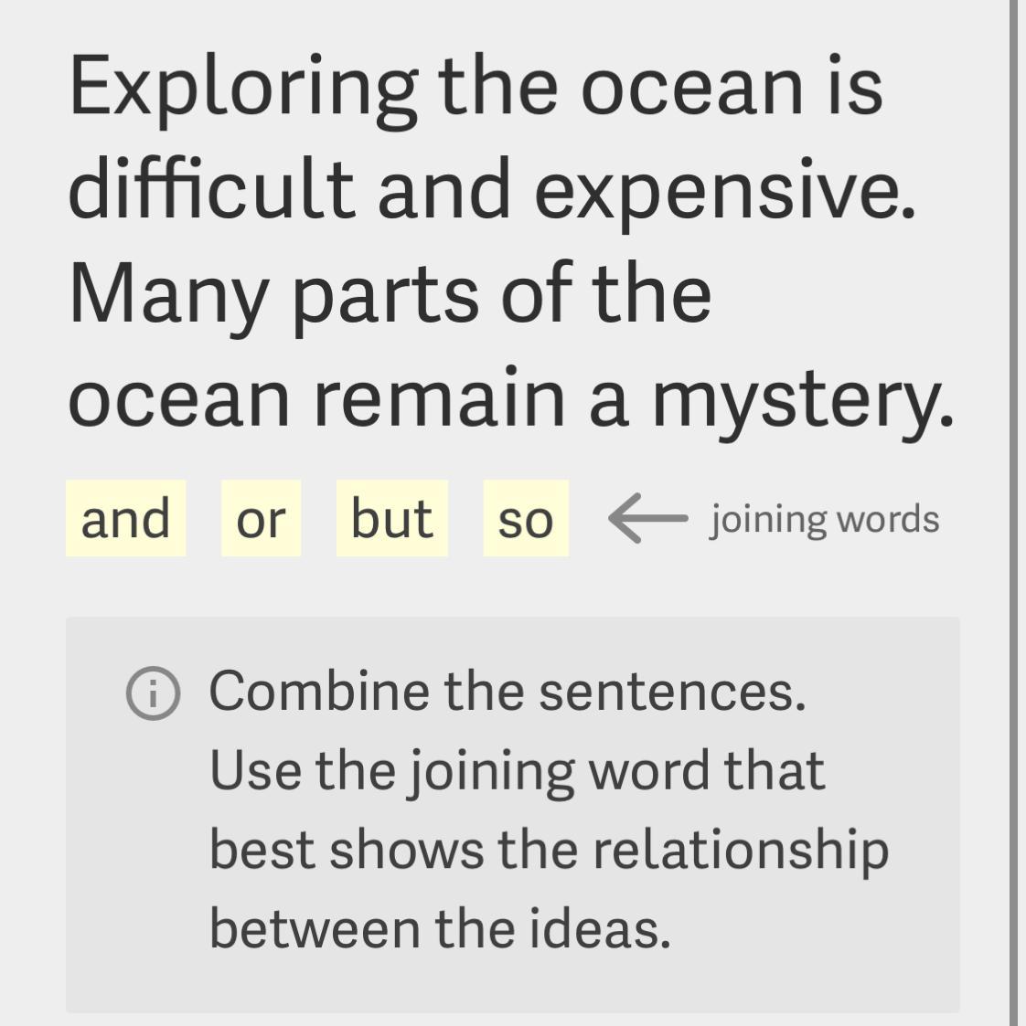This screenshot has height=1026, width=1026.
Task: Select the "and" joining word
Action: click(125, 518)
